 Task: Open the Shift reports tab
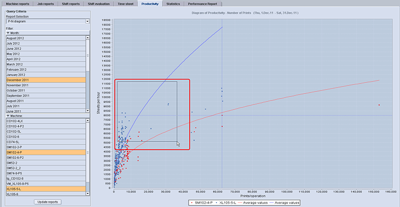(x=71, y=4)
